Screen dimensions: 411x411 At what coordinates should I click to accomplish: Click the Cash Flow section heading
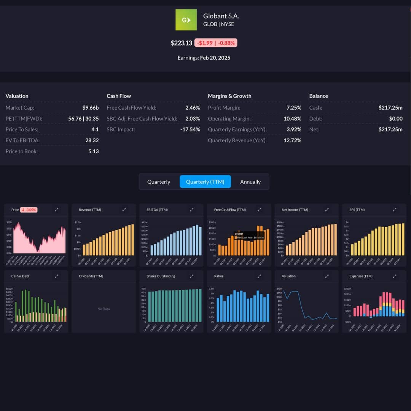coord(119,96)
